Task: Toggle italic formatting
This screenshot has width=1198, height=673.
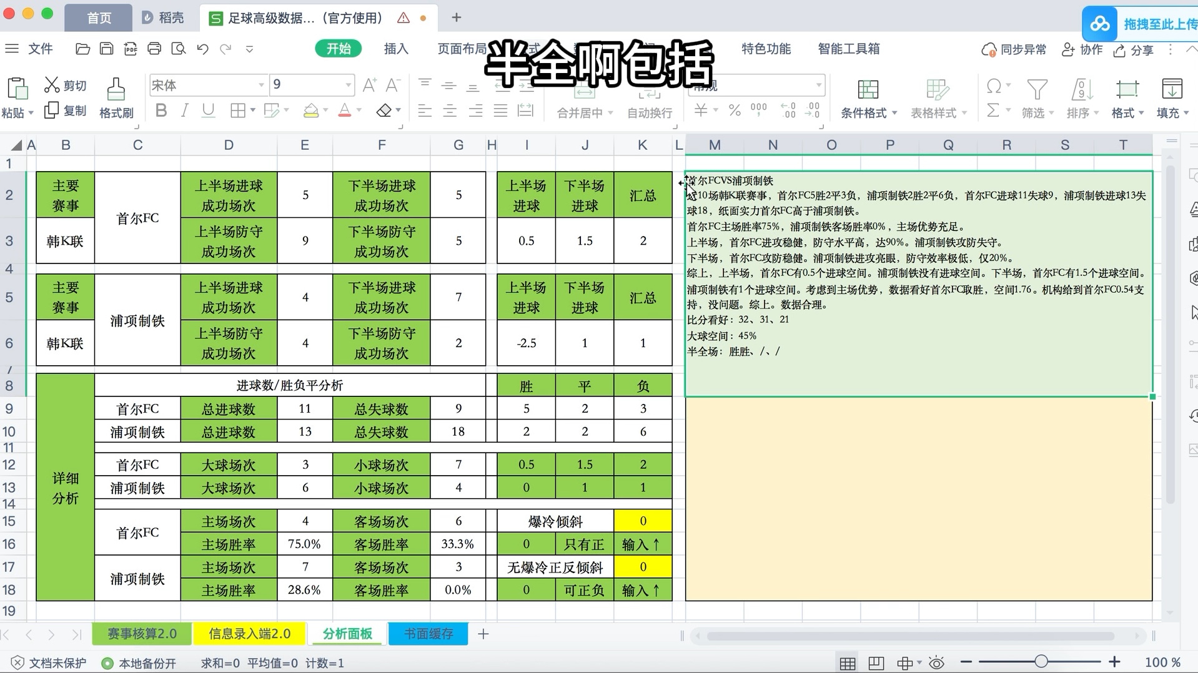Action: point(184,111)
